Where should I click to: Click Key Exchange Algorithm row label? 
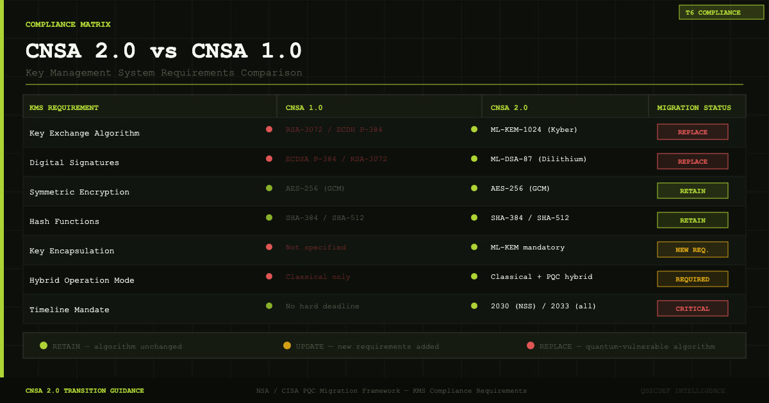[x=85, y=133]
